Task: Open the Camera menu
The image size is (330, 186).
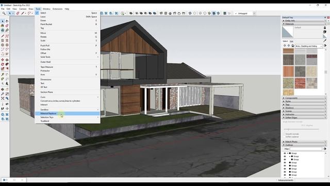Action: click(x=23, y=9)
